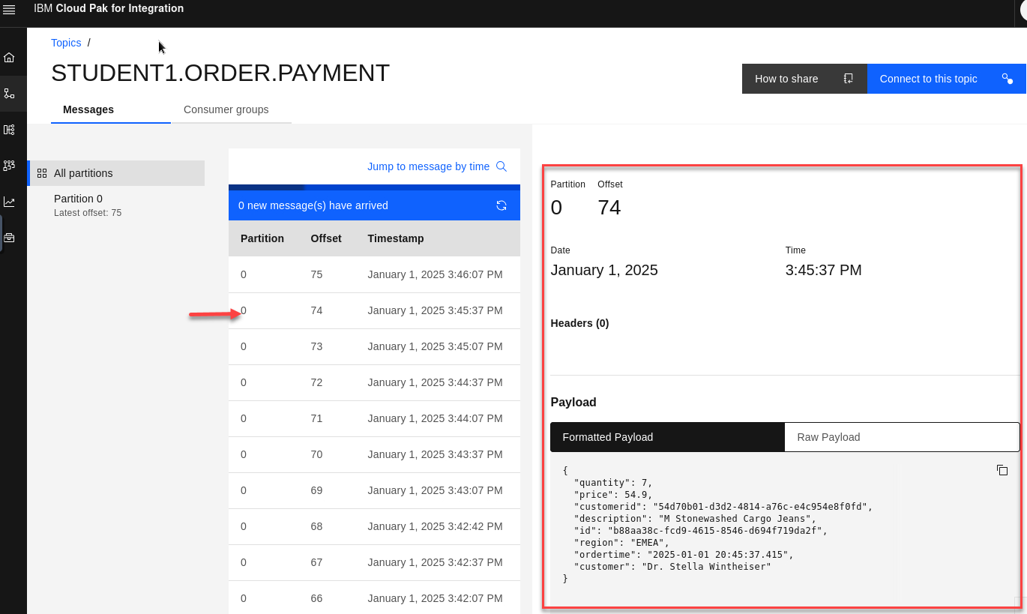Click the How to share button
This screenshot has height=614, width=1027.
(x=804, y=79)
